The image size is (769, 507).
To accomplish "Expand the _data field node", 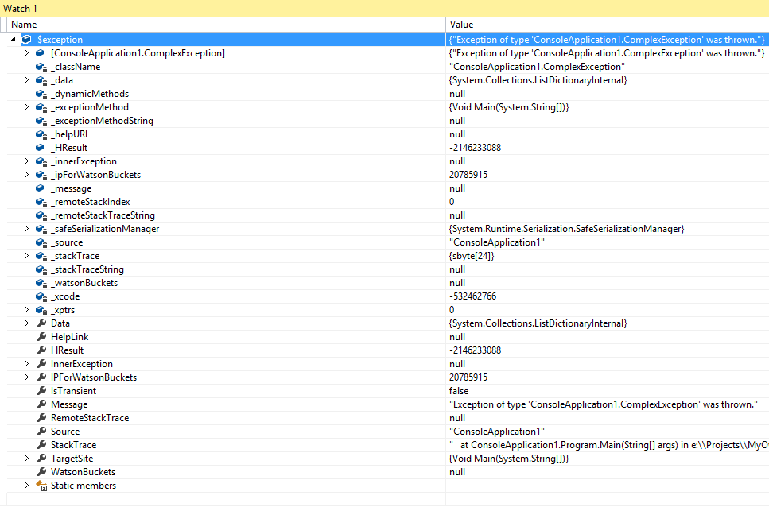I will [x=26, y=79].
